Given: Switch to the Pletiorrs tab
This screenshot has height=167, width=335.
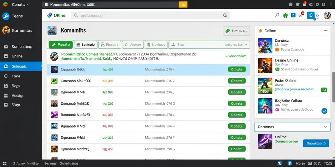Looking at the screenshot, I should click(110, 45).
